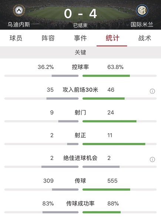Screen dimensions: 161x217
Task: Switch to the 阵容 tab
Action: (x=48, y=38)
